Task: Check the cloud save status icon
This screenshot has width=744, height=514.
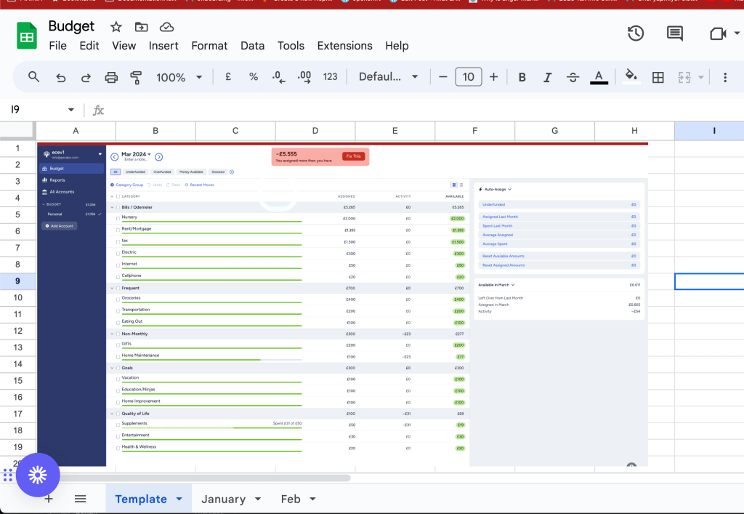Action: [166, 27]
